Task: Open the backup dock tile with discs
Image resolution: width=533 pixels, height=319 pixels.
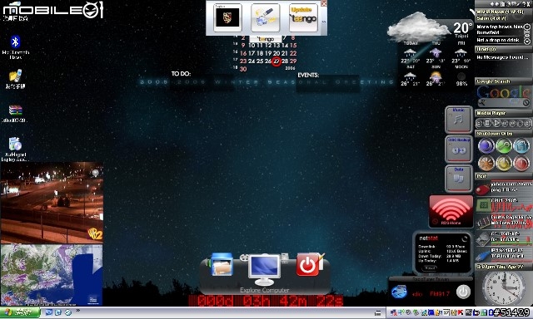Action: (x=459, y=150)
